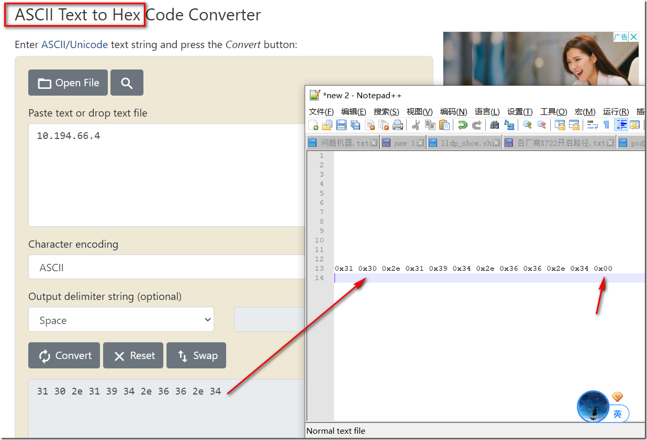Open the 搜索(S) menu in Notepad++
The width and height of the screenshot is (647, 440).
tap(386, 111)
